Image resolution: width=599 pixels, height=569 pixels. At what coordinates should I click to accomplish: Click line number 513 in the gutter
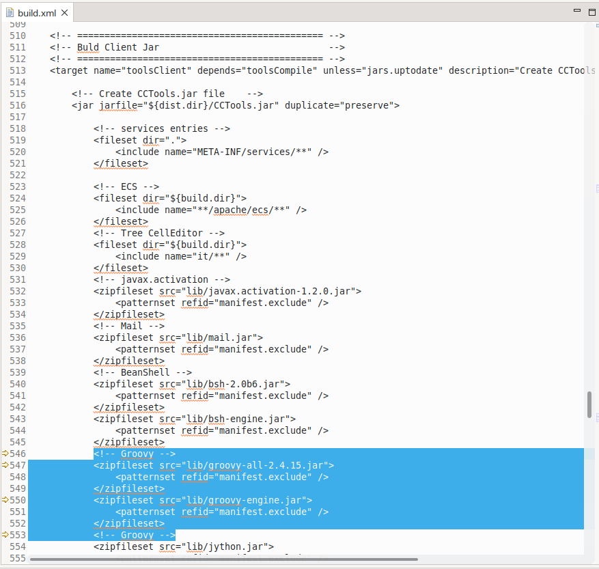point(17,70)
